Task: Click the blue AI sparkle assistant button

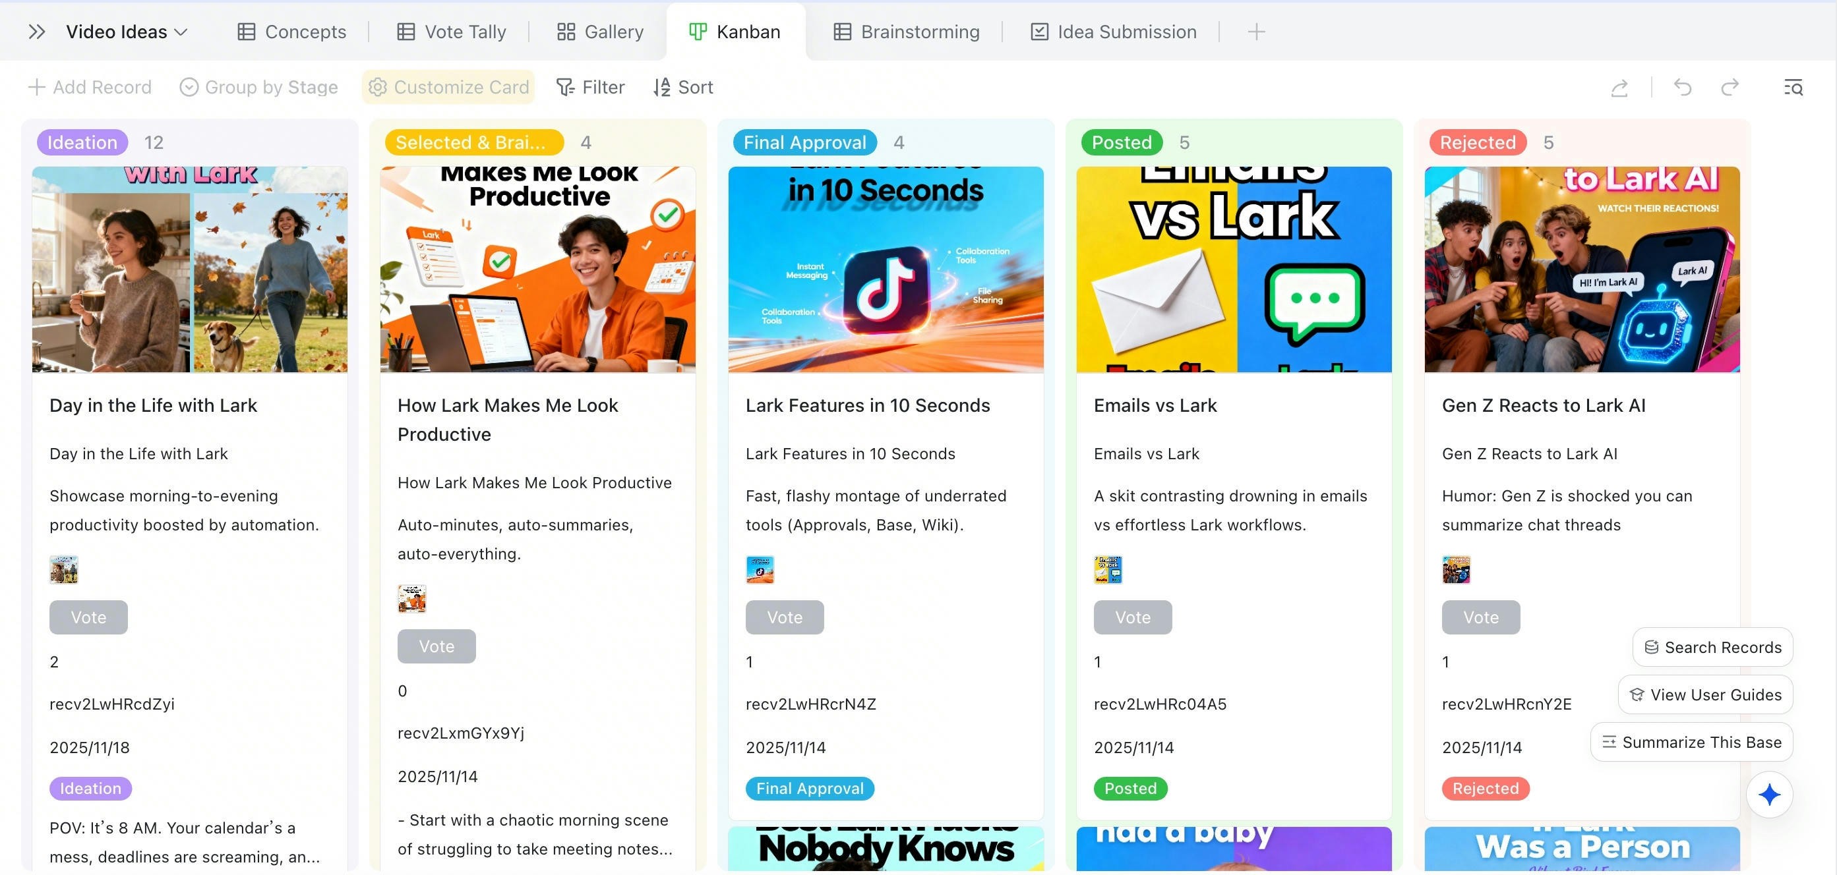Action: [1769, 795]
